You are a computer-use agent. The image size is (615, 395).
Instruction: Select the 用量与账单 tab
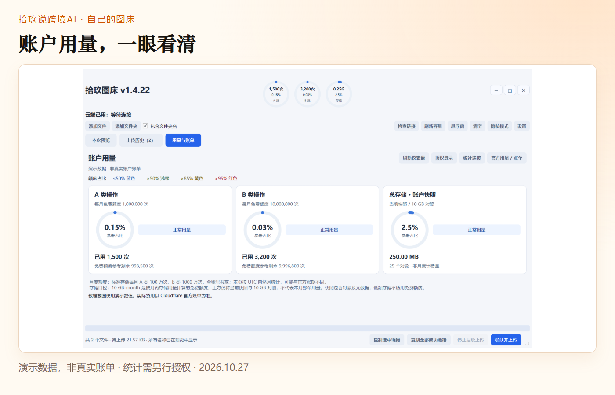coord(183,140)
